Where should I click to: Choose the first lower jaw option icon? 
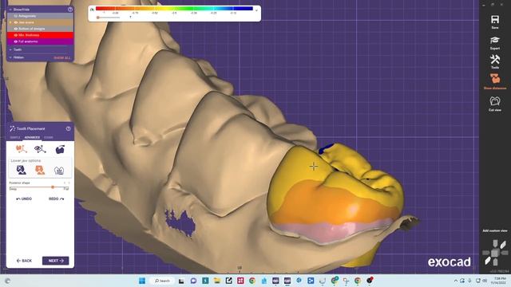(22, 170)
